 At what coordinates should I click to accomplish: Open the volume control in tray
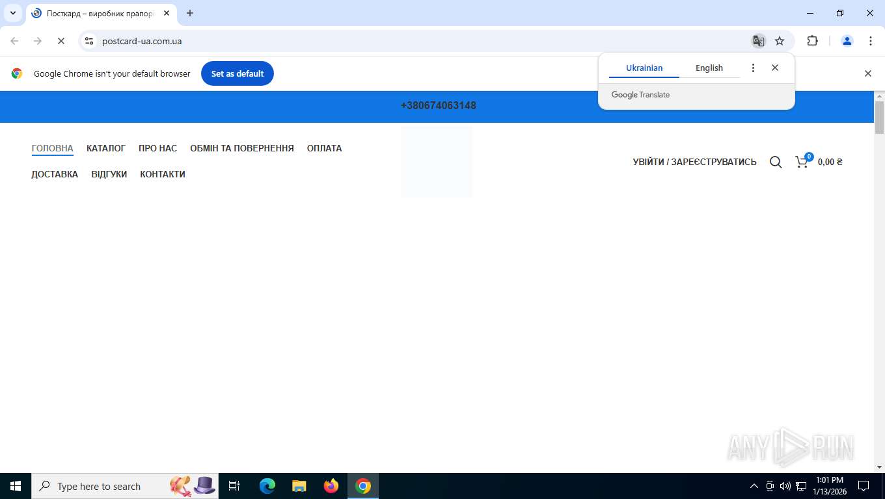point(785,486)
